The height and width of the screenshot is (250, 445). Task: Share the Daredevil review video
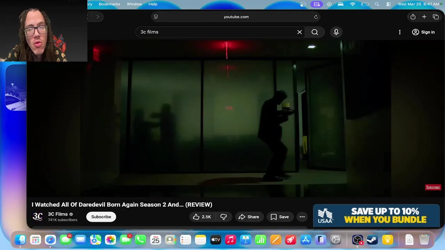click(x=249, y=217)
